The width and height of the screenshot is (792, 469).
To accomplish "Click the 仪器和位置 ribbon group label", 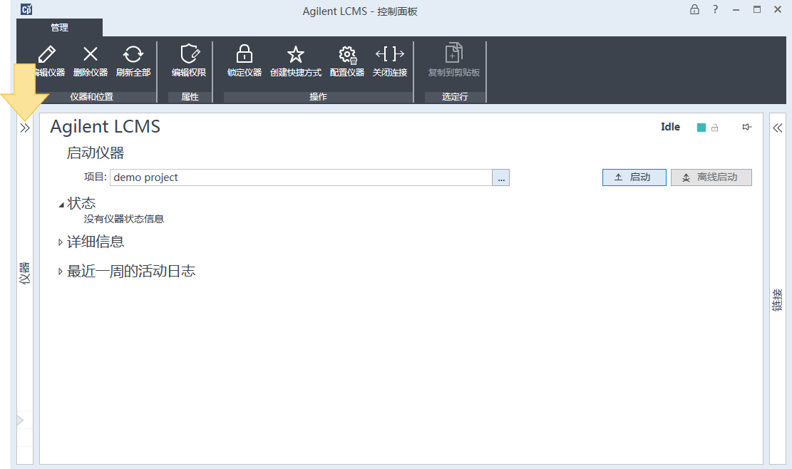I will click(91, 97).
